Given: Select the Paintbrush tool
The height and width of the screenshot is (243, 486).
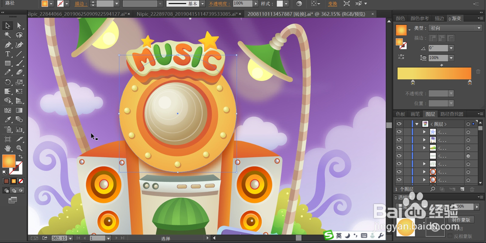Looking at the screenshot, I should (x=19, y=63).
